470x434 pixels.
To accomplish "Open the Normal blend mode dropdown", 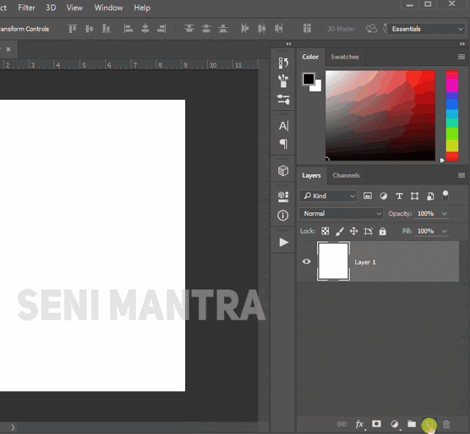I will [x=341, y=214].
